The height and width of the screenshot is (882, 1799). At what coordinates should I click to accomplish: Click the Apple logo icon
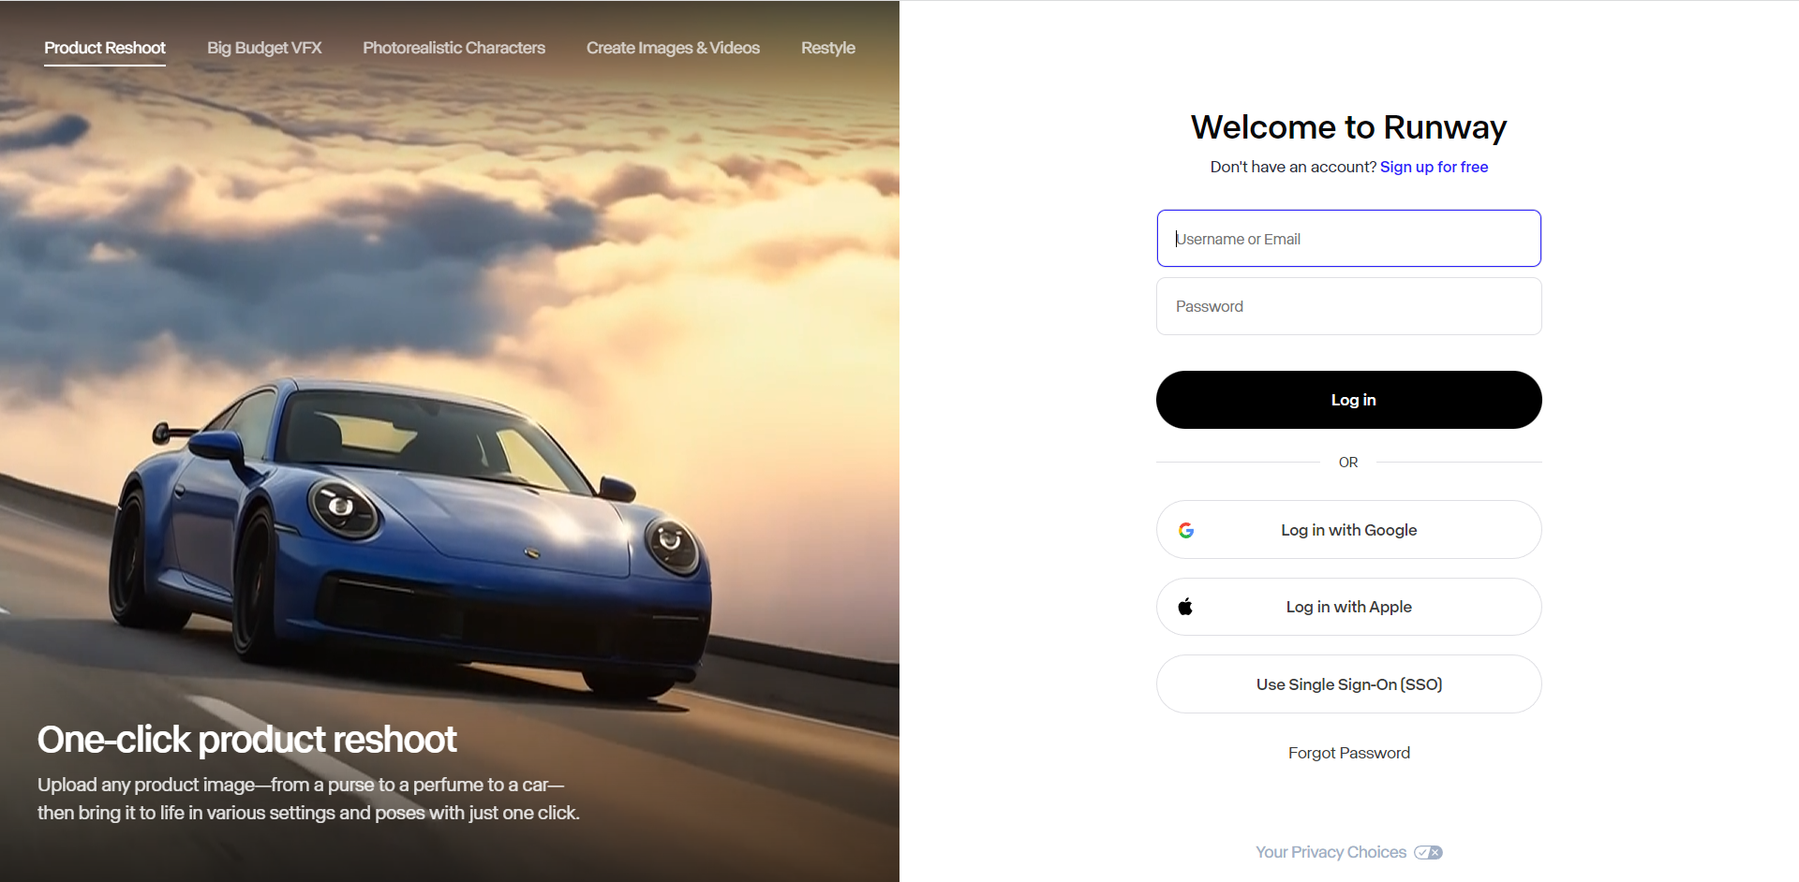point(1185,607)
